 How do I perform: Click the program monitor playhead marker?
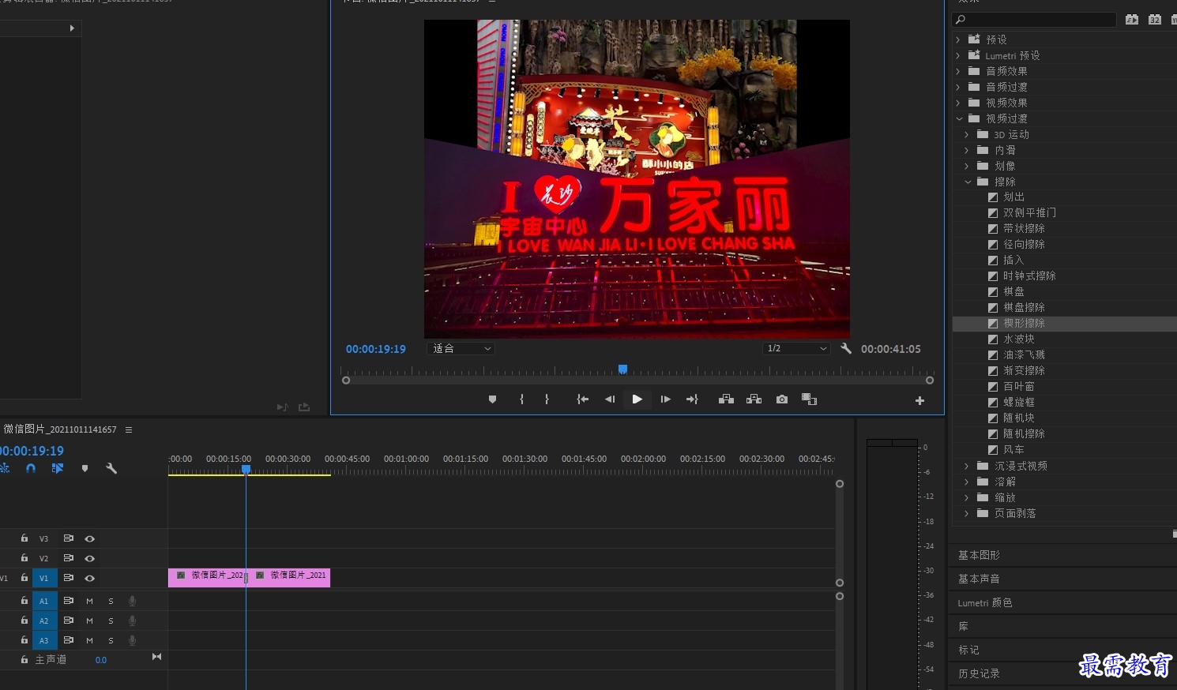[622, 369]
